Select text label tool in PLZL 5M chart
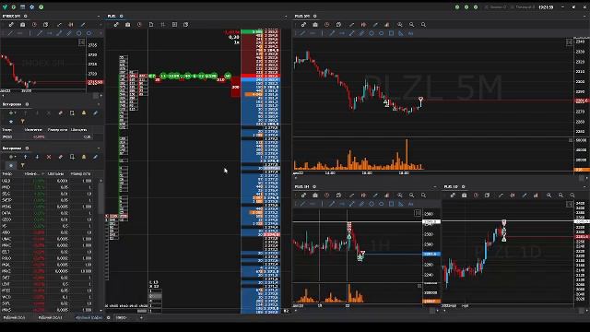590x332 pixels. tap(410, 33)
